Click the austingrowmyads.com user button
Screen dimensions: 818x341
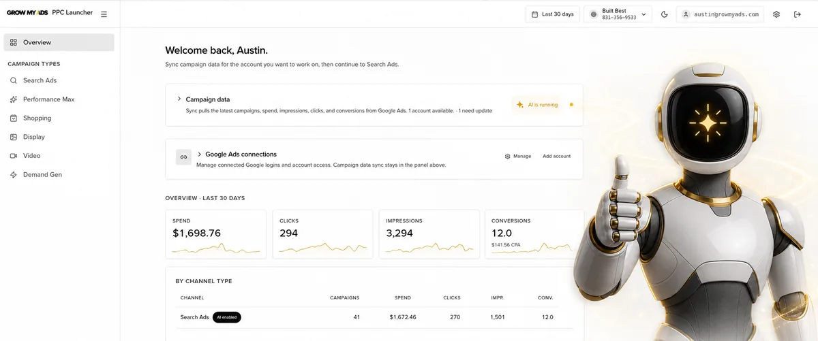click(720, 14)
